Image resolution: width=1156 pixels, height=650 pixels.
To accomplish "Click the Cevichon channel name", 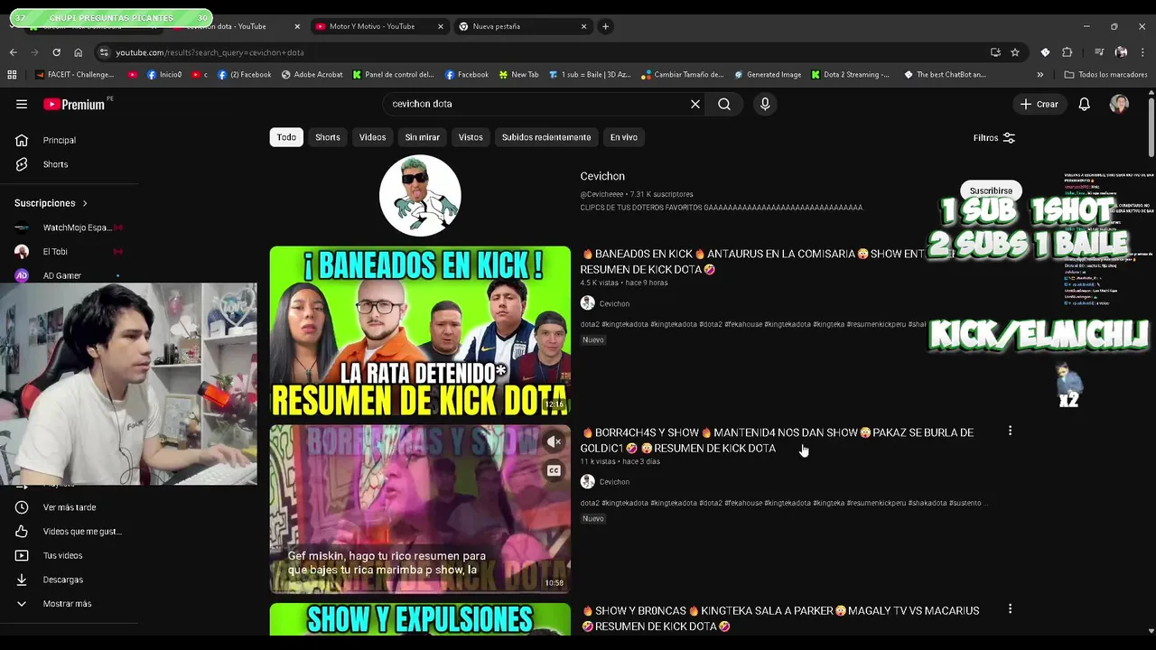I will [x=602, y=176].
